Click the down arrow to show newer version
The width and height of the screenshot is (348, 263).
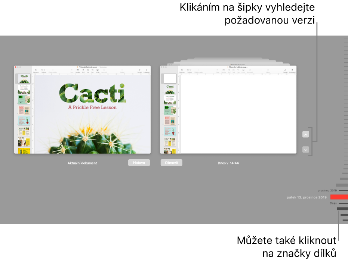coord(306,150)
